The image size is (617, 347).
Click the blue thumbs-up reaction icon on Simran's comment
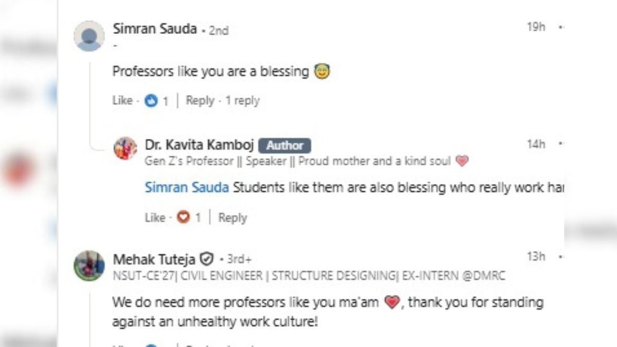(151, 101)
